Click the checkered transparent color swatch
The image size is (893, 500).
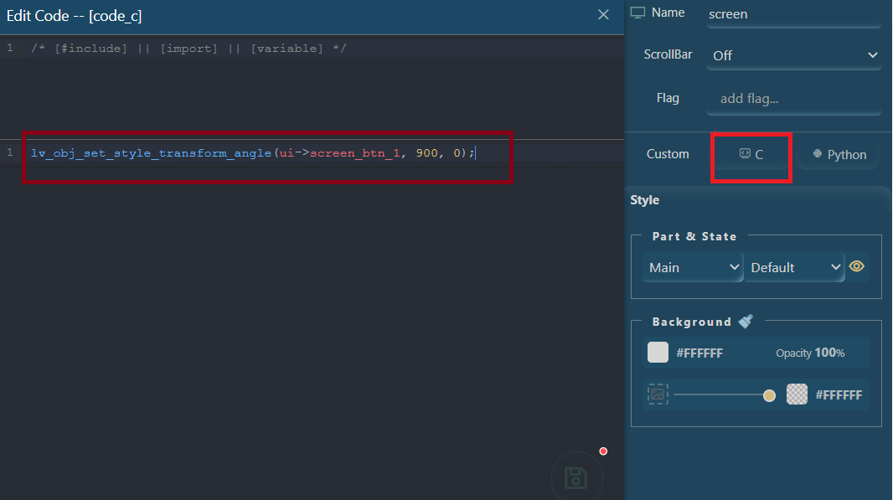(797, 394)
